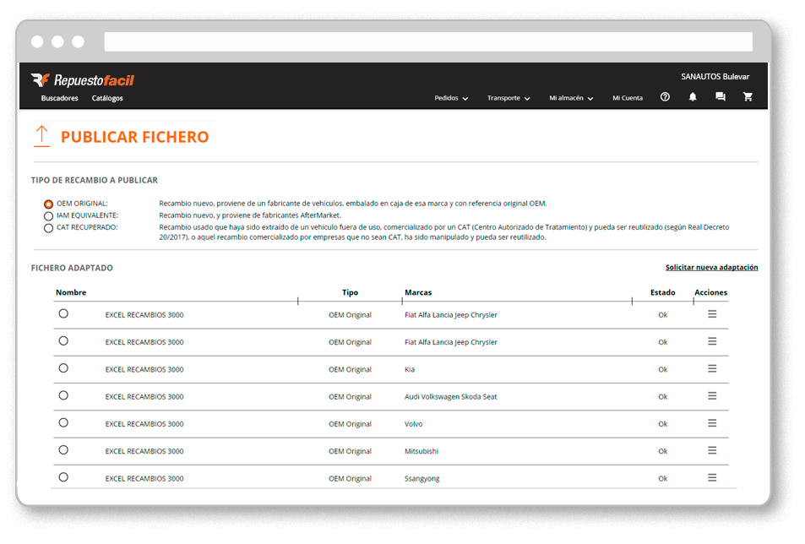Open actions menu for Mitsubishi row
The image size is (805, 544).
coord(712,450)
